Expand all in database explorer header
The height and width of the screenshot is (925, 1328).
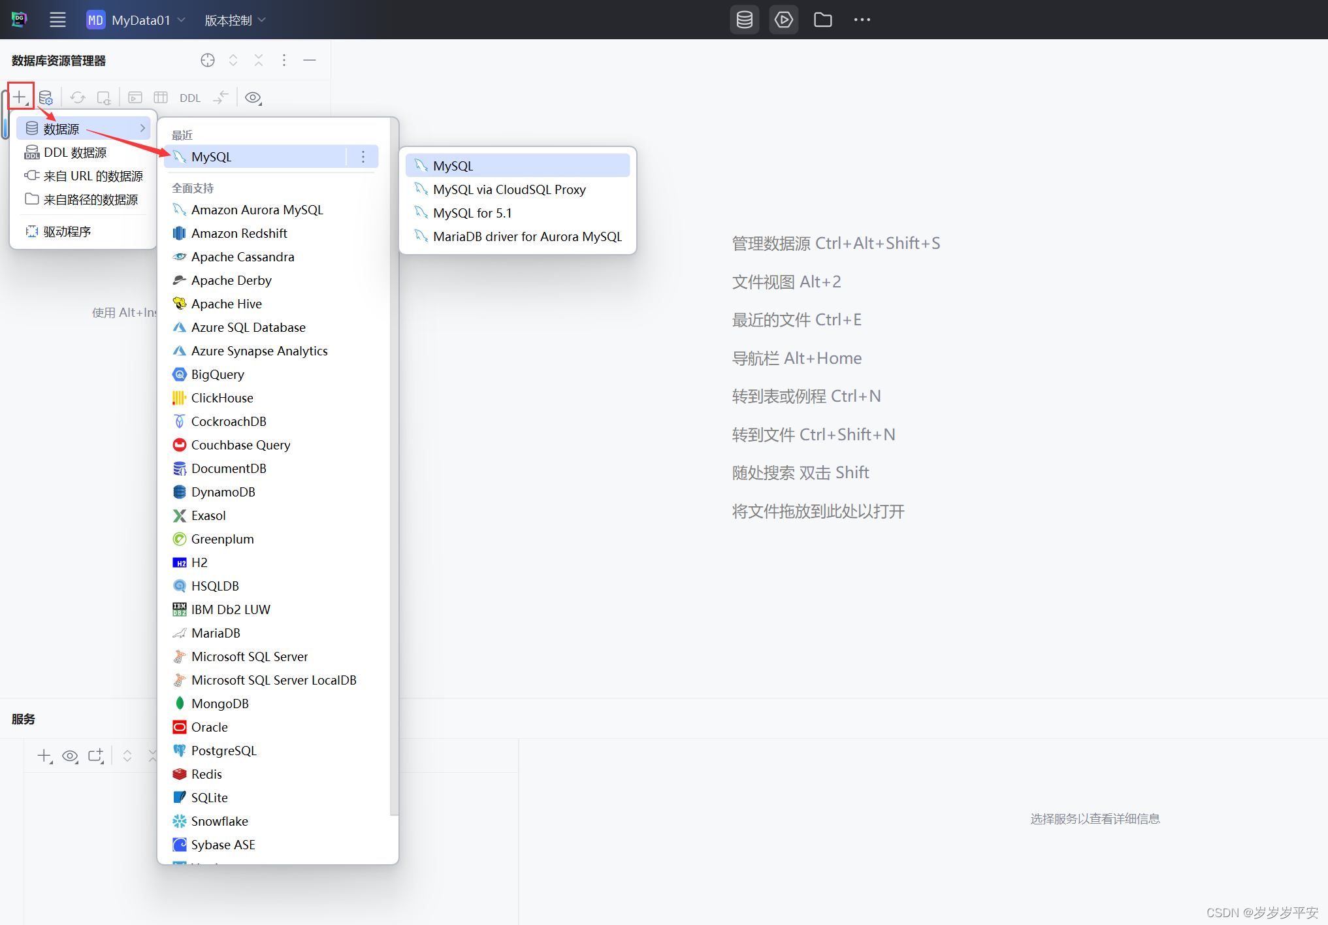tap(233, 60)
